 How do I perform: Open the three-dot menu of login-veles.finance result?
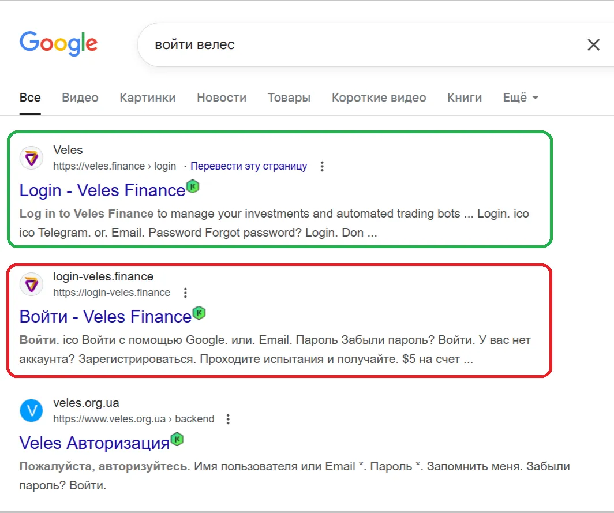point(185,293)
